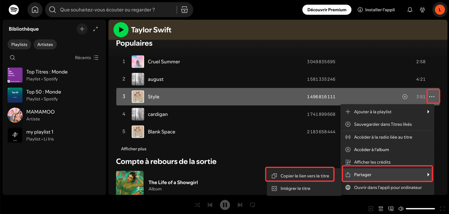Toggle shuffle playback
Viewport: 449px width, 214px height.
click(x=197, y=205)
